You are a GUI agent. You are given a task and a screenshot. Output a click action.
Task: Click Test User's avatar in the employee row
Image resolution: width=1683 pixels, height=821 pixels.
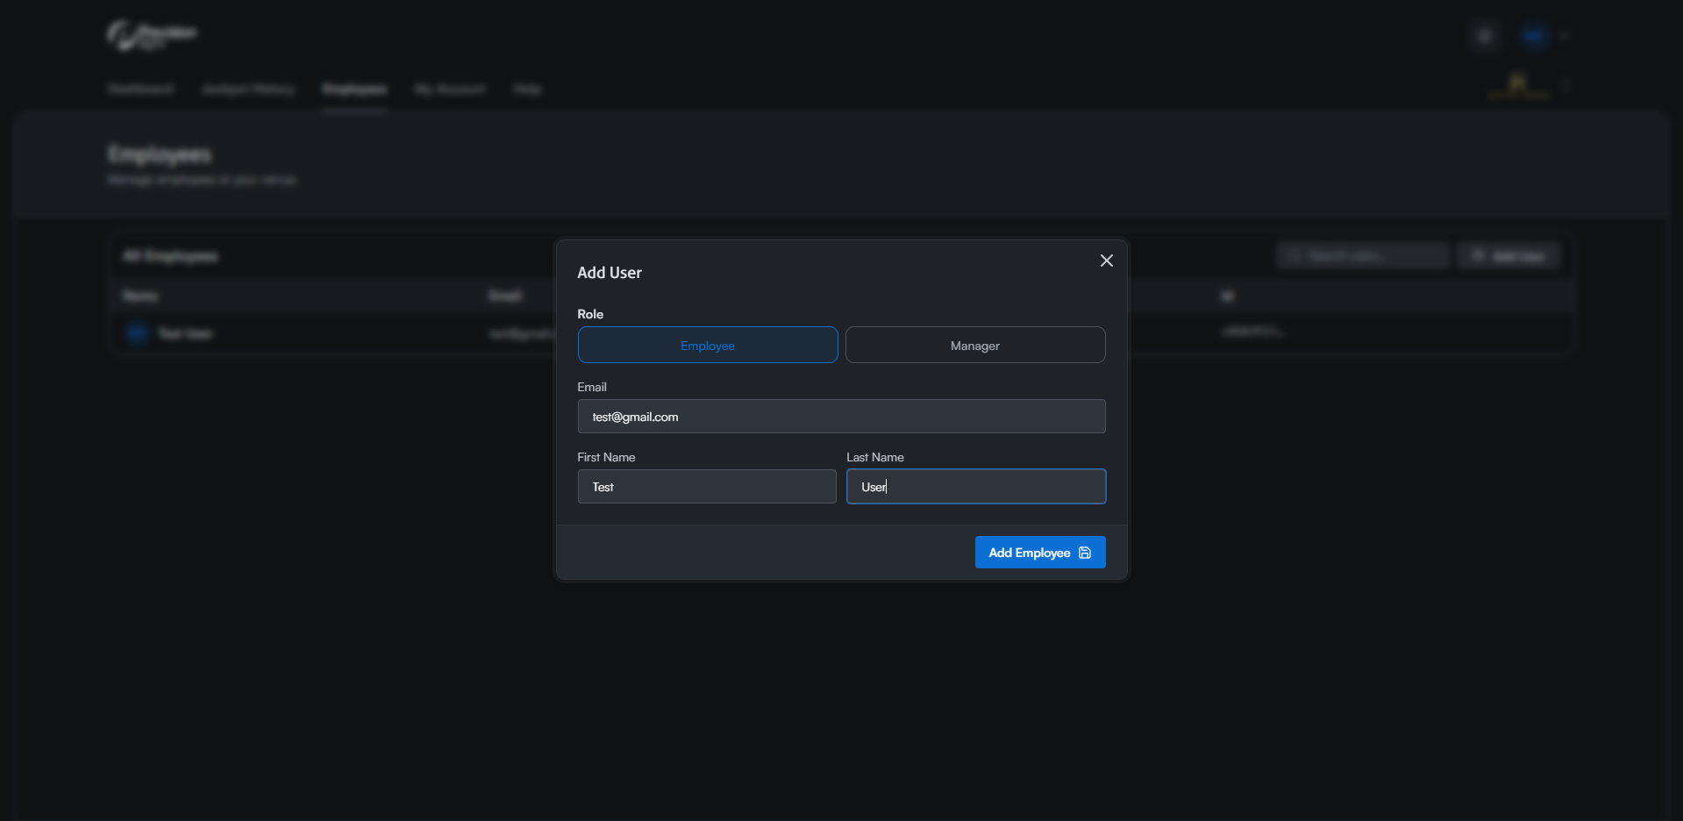[137, 333]
